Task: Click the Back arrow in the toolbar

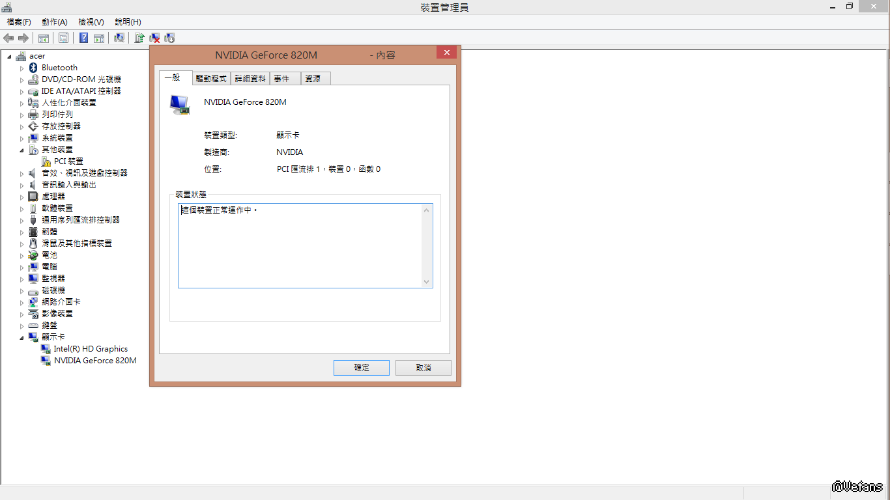Action: (9, 38)
